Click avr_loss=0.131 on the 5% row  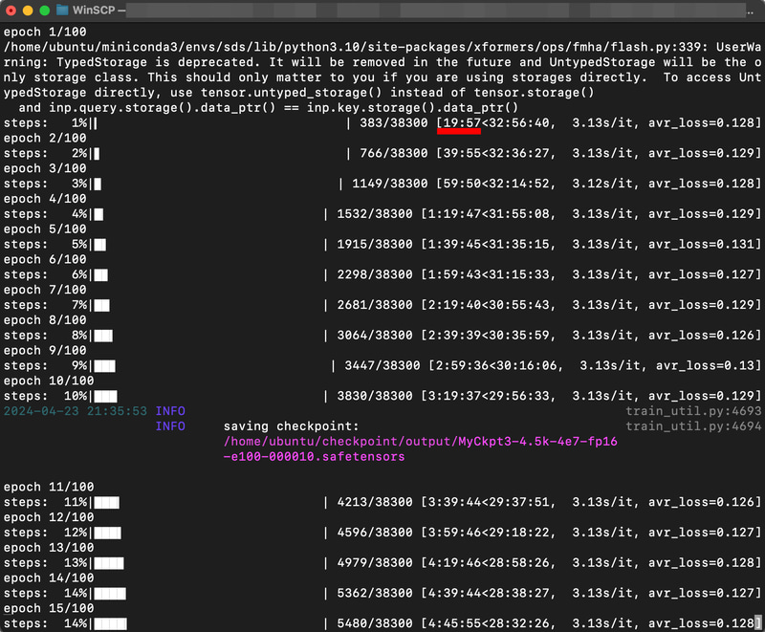click(x=702, y=245)
